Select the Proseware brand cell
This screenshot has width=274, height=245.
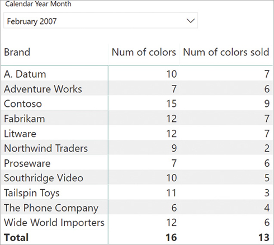click(x=27, y=163)
